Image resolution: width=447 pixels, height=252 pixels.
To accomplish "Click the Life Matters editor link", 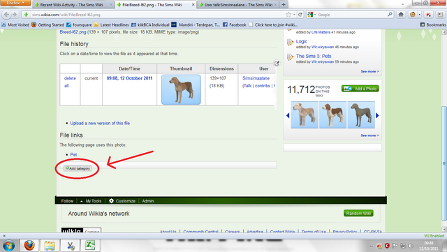I will pos(321,32).
